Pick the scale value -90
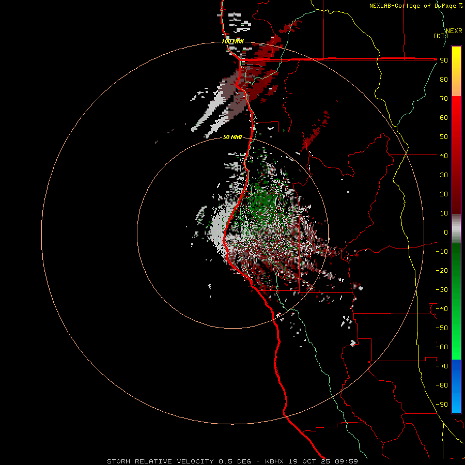 click(x=442, y=405)
